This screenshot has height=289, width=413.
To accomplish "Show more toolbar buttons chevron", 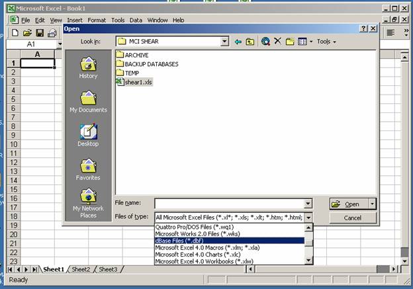I will (406, 32).
